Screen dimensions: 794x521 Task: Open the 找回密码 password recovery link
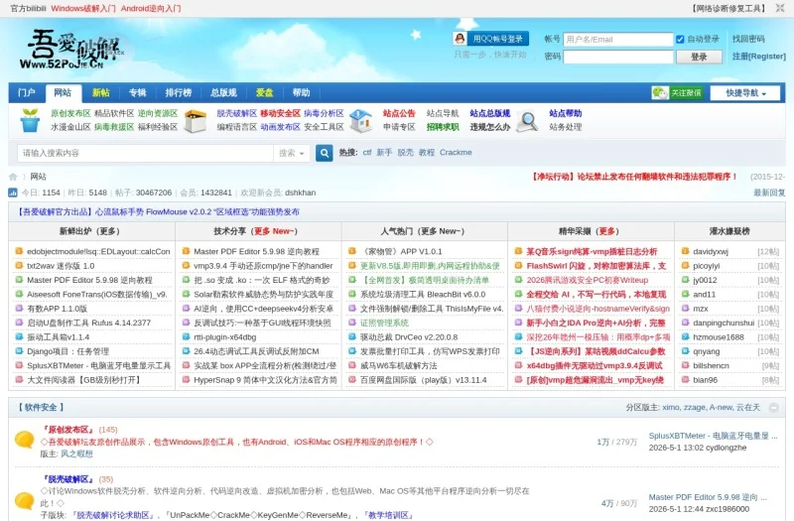coord(748,39)
